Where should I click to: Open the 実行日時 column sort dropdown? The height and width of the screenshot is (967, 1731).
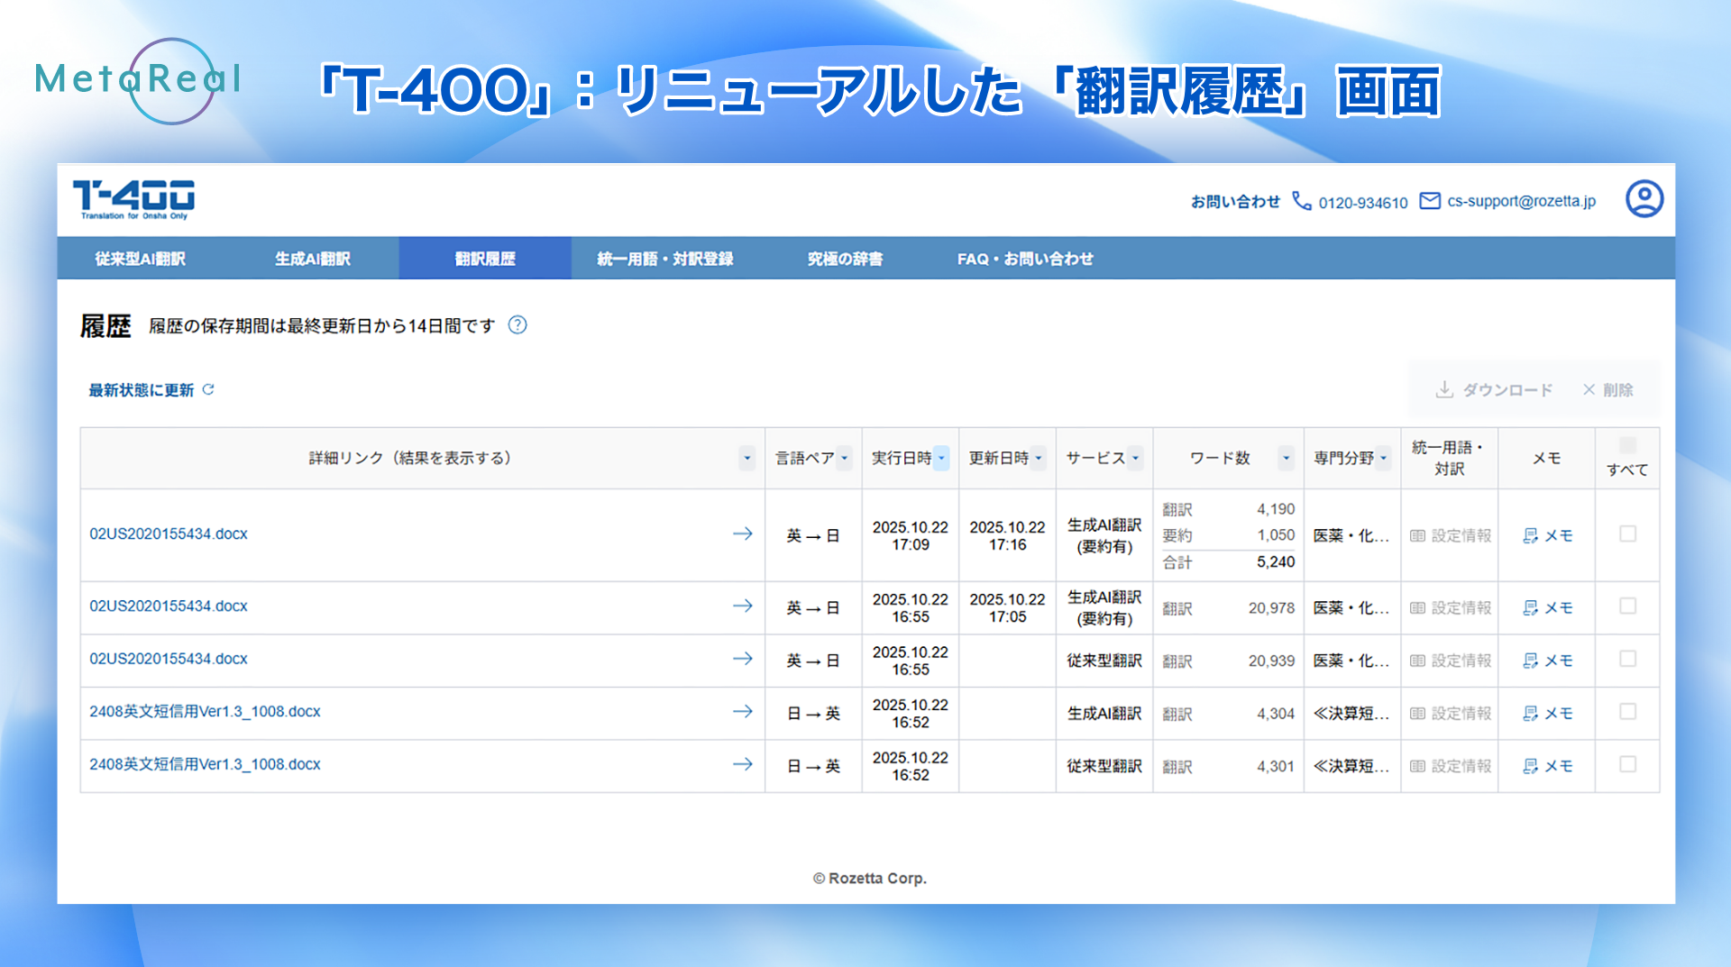click(941, 458)
